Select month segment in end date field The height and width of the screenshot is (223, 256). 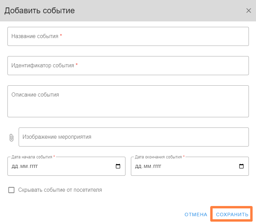[x=146, y=167]
